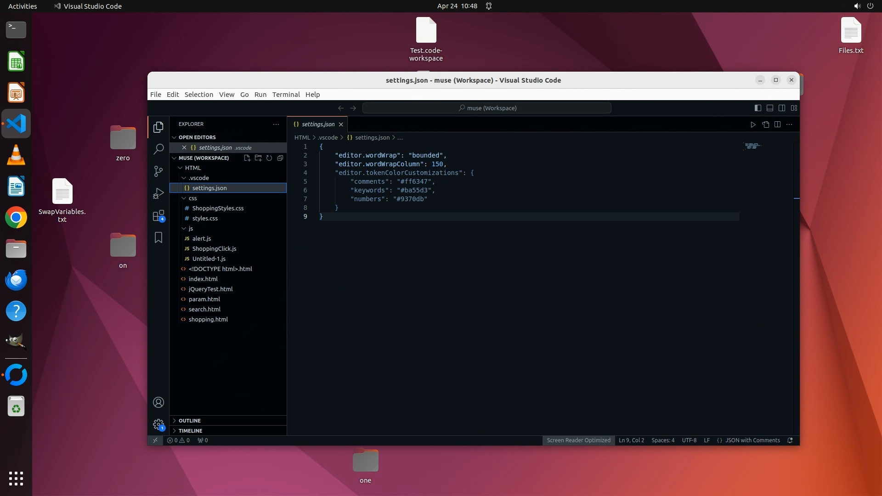Click Spaces: 4 indentation setting

pos(663,440)
